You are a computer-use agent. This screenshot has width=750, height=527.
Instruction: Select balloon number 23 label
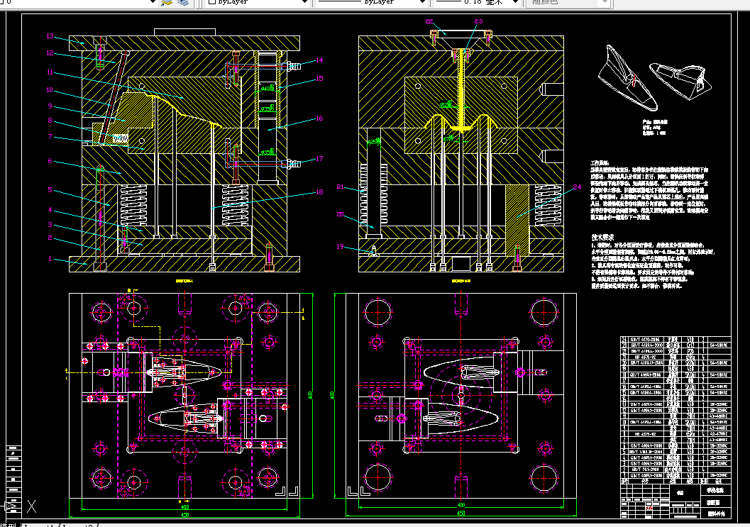[x=478, y=21]
